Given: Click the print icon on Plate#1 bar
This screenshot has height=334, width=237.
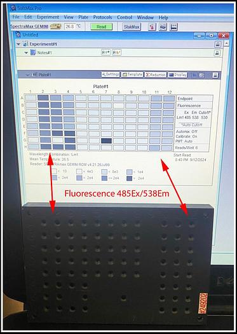Looking at the screenshot, I should pos(215,75).
